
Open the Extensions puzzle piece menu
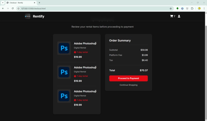click(x=192, y=8)
